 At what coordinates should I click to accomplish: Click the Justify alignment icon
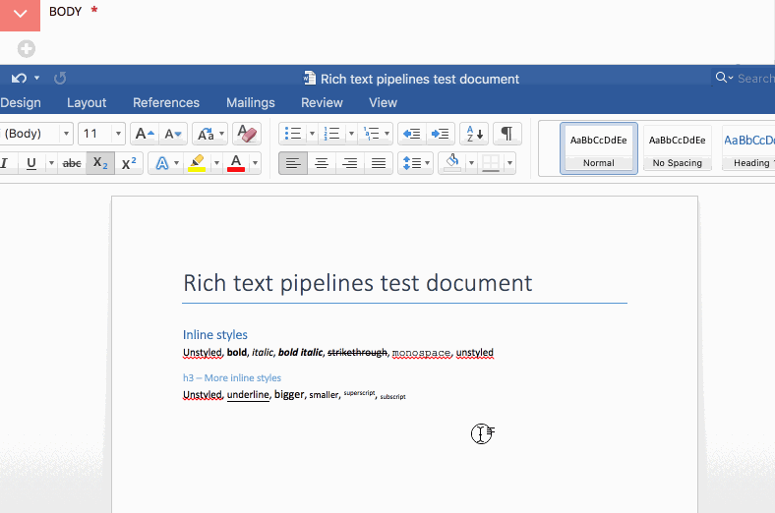378,163
